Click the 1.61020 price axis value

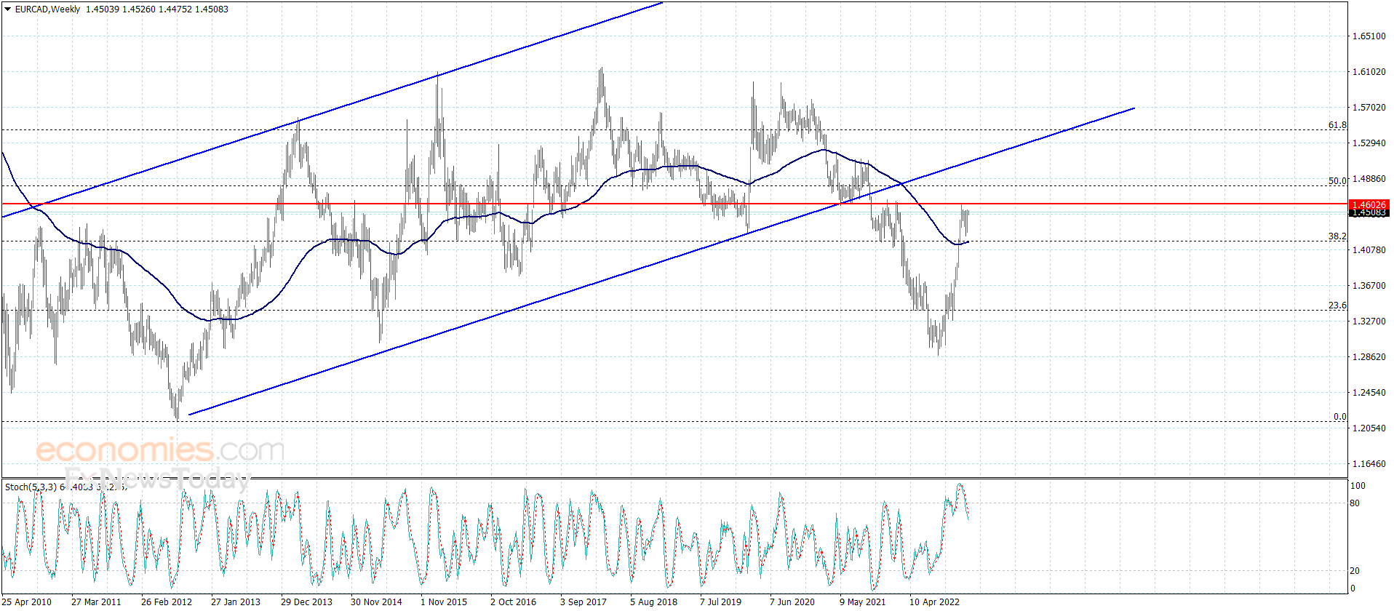(1369, 72)
